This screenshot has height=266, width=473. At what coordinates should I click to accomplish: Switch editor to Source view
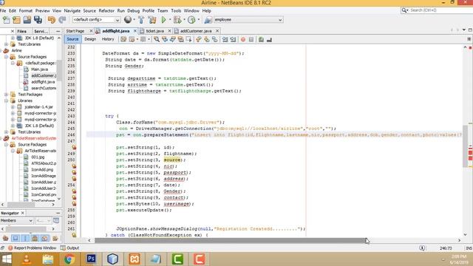coord(72,39)
